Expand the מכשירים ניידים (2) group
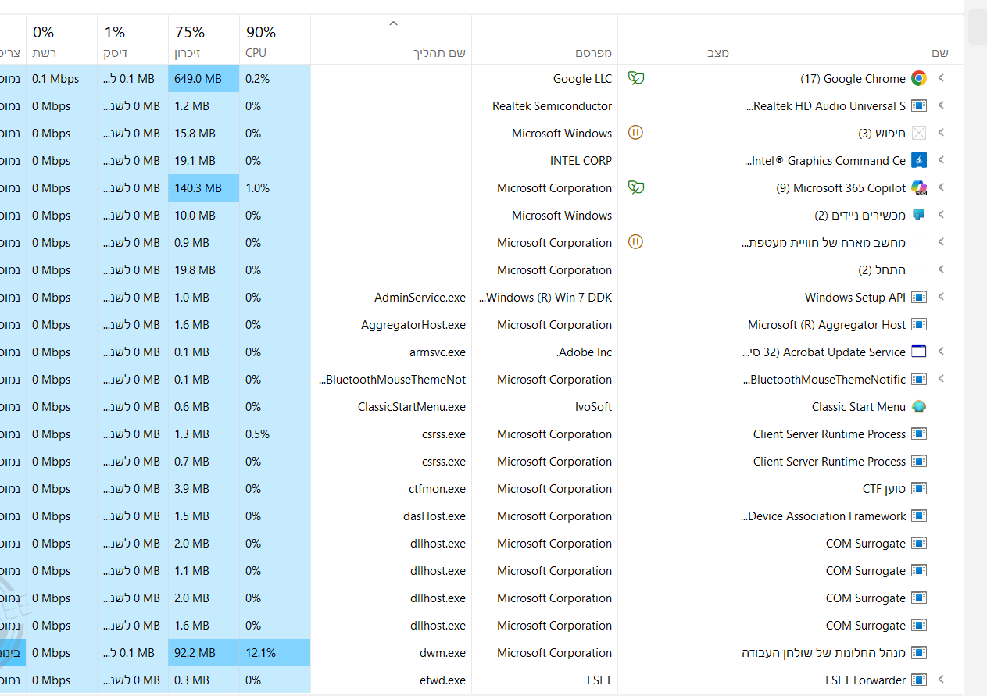987x696 pixels. tap(941, 215)
